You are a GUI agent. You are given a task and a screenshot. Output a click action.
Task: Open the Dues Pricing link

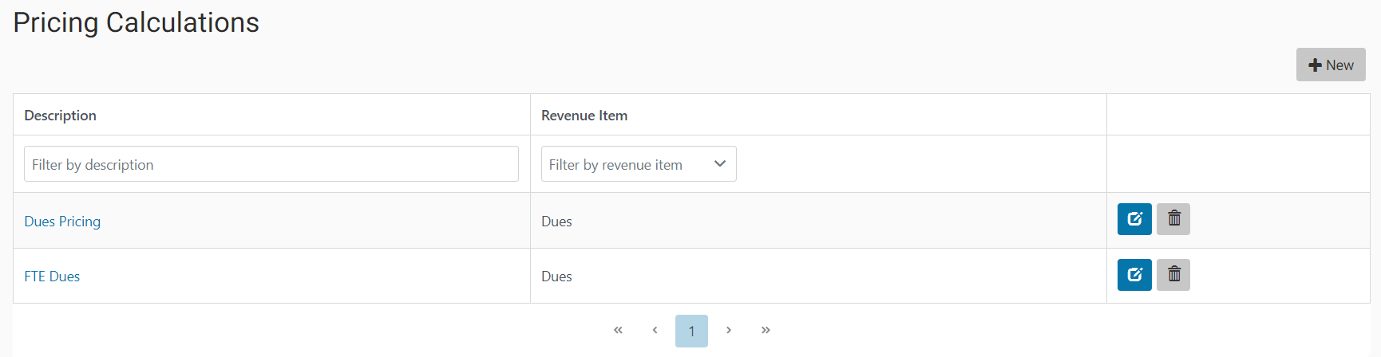[x=62, y=221]
